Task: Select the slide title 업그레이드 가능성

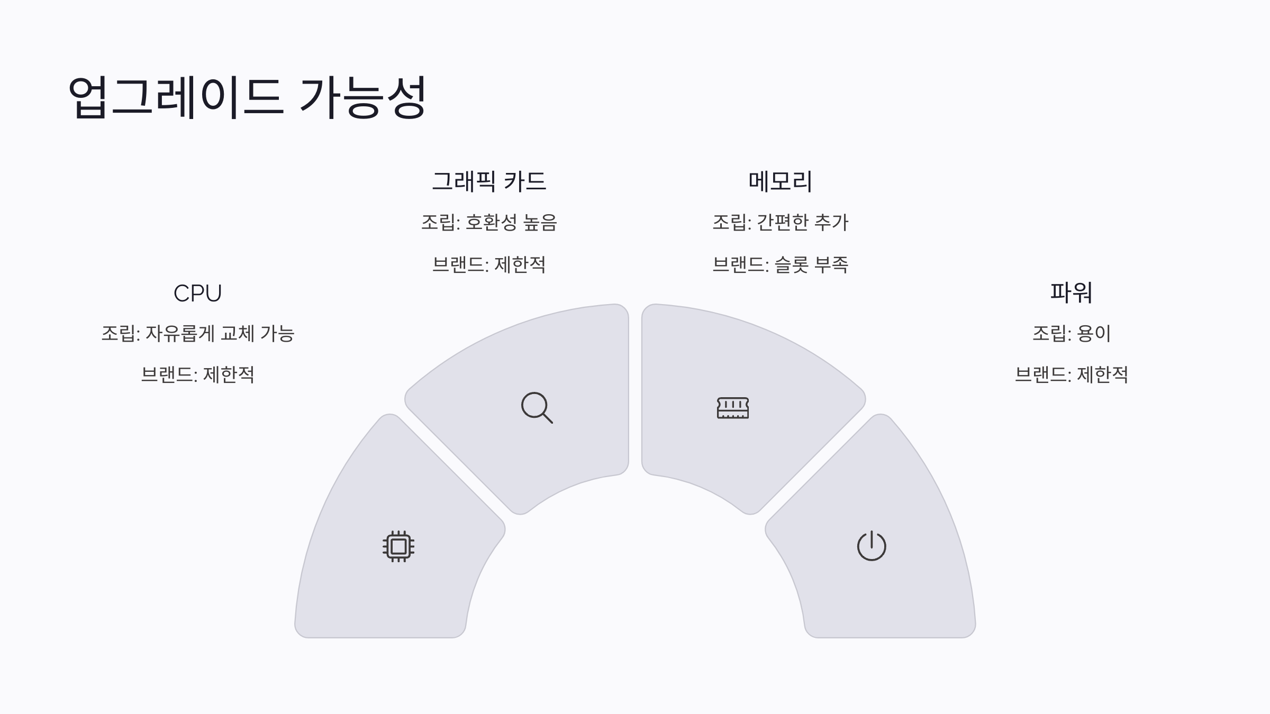Action: tap(247, 97)
